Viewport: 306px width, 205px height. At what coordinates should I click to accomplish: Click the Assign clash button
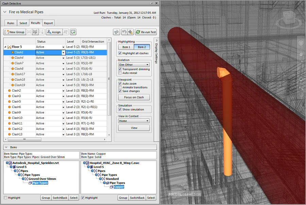(54, 32)
